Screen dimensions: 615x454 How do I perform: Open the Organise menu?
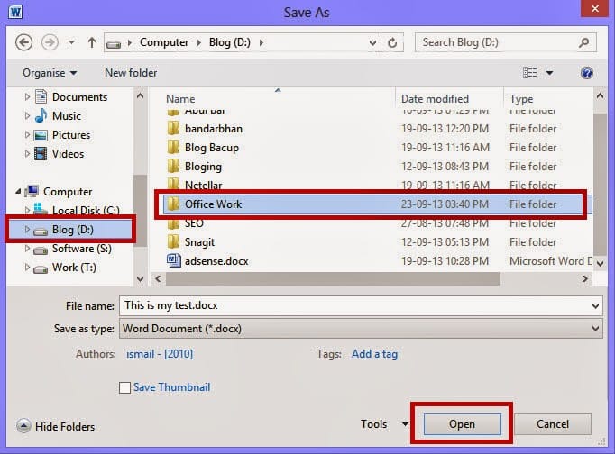click(x=50, y=73)
